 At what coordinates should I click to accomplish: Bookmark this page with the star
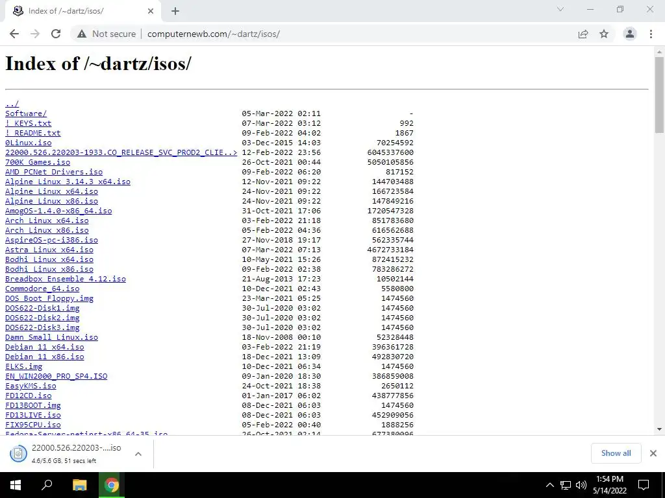click(604, 34)
